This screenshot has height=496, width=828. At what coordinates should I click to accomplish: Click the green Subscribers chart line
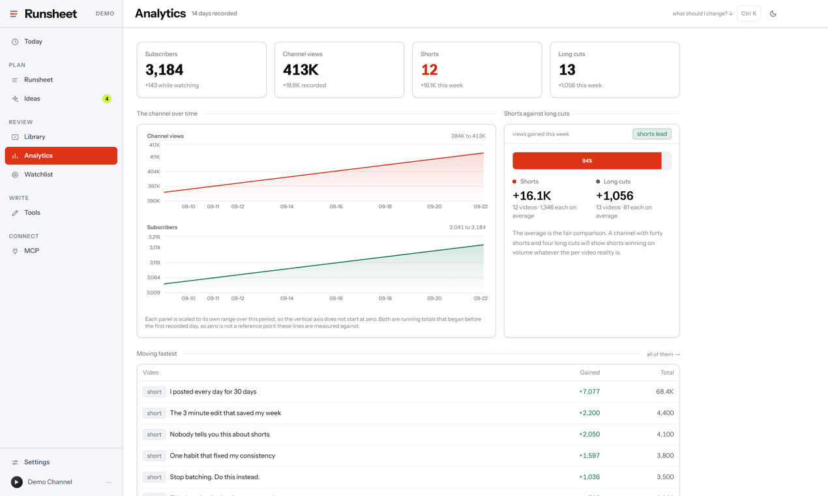click(324, 264)
